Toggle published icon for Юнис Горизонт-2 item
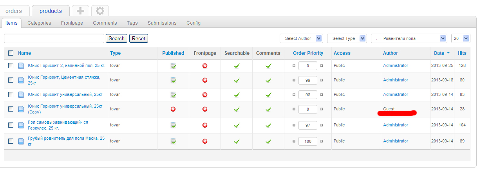The image size is (481, 173). [x=173, y=66]
